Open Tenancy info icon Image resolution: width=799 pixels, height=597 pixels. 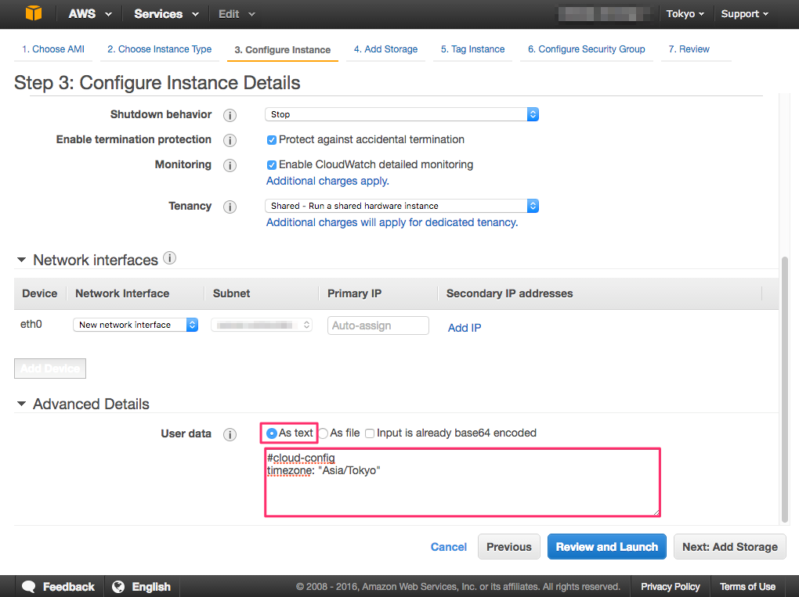pos(230,207)
